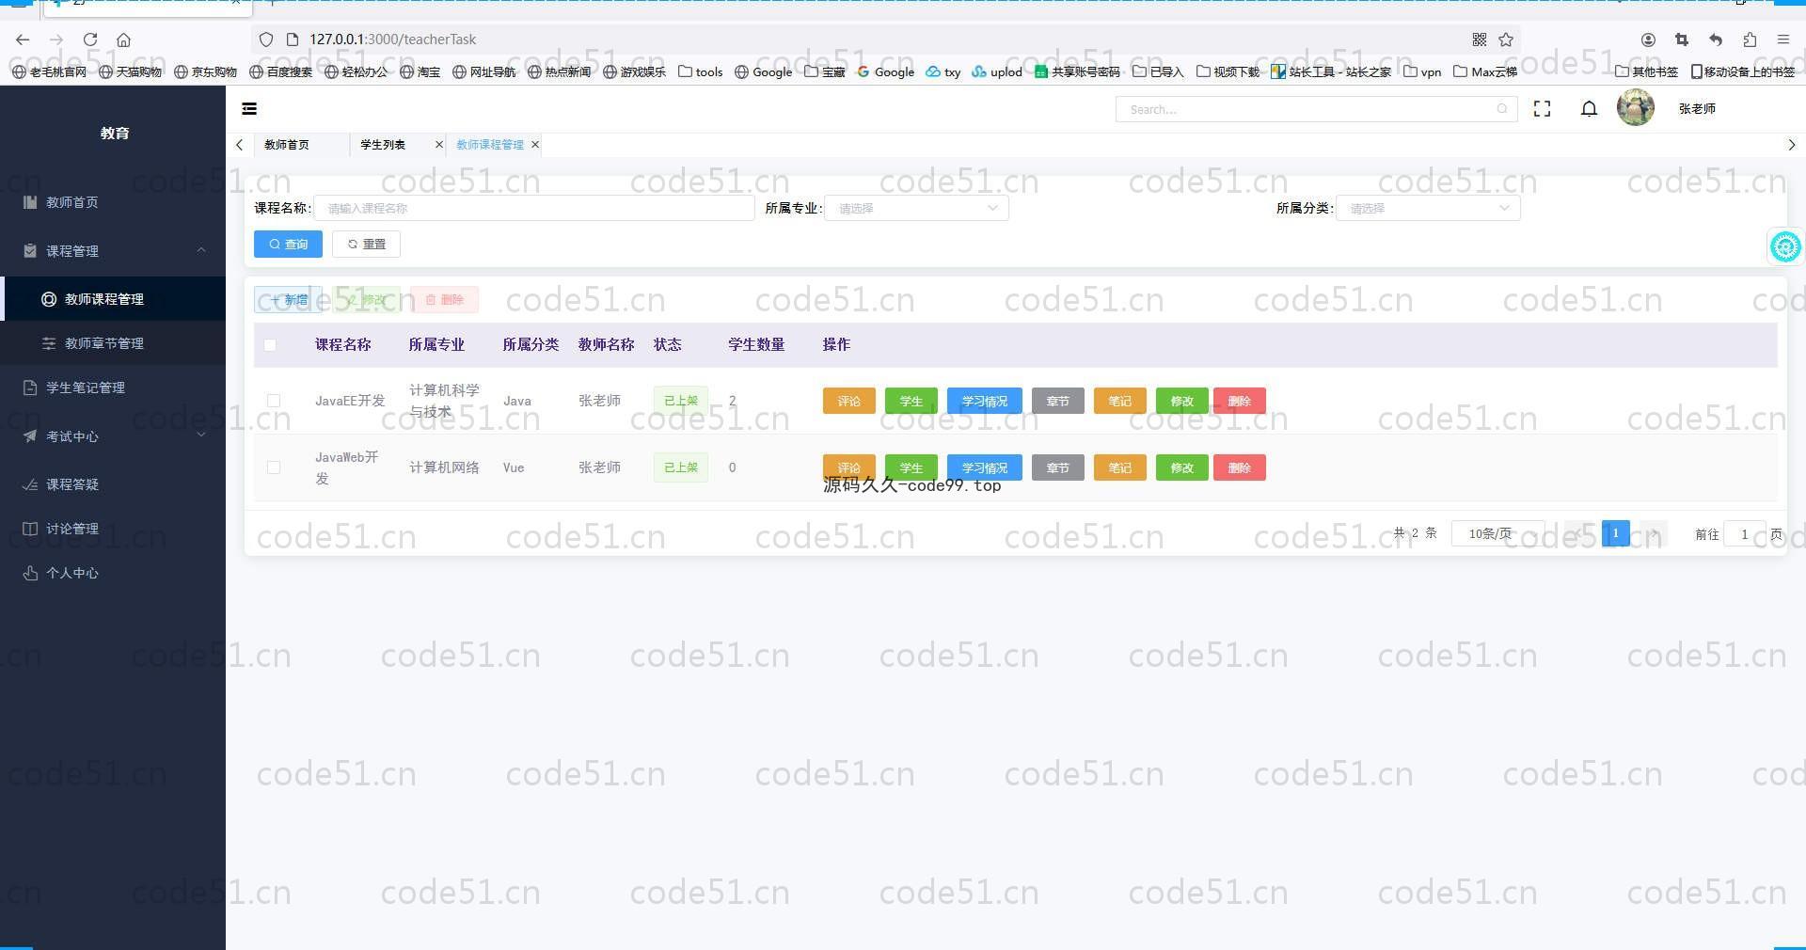Go to browser home page icon
Image resolution: width=1806 pixels, height=950 pixels.
(x=123, y=40)
